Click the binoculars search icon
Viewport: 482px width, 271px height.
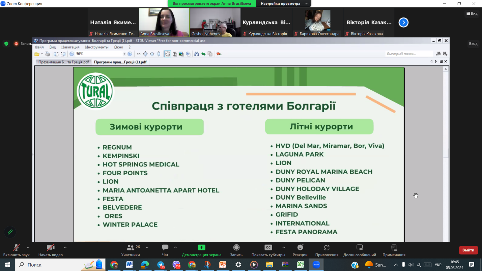pos(196,54)
